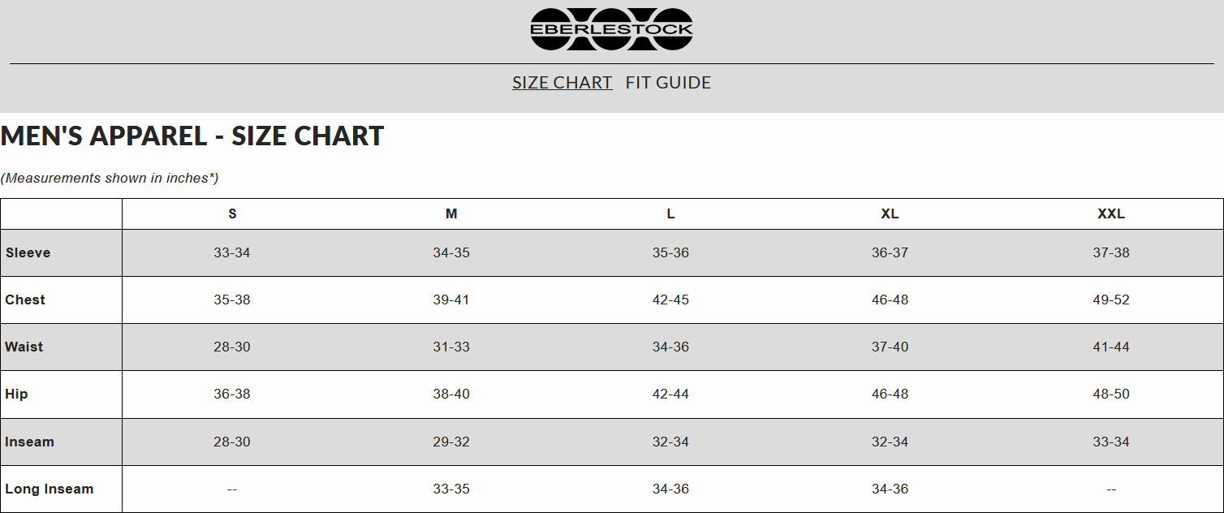The image size is (1224, 513).
Task: Click the 33-35 long inseam value for M
Action: point(451,489)
